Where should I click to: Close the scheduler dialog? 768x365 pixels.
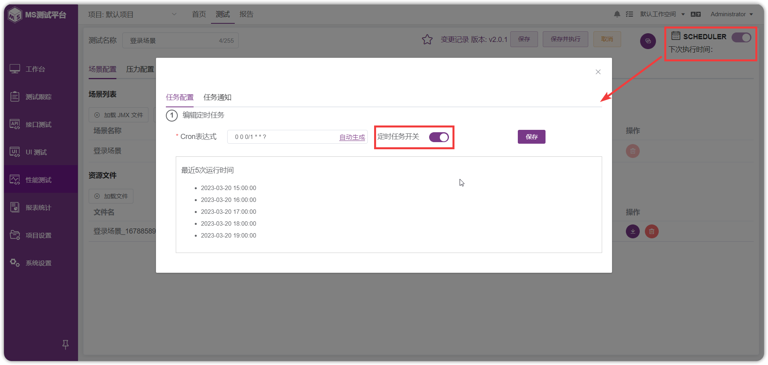pyautogui.click(x=598, y=72)
